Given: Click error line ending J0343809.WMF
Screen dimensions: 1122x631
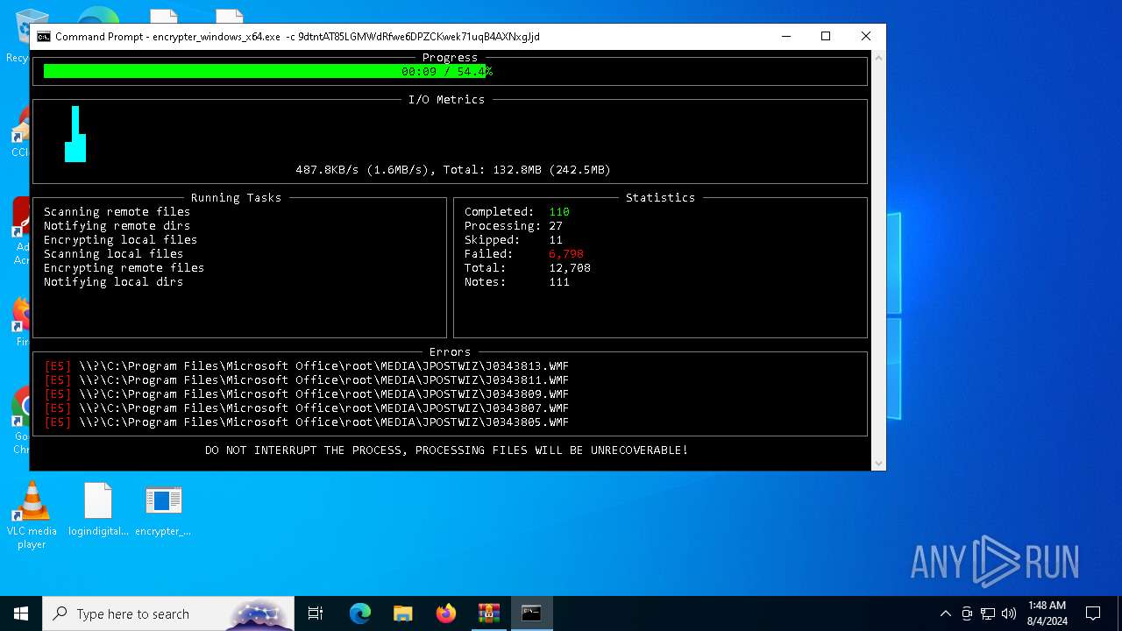Looking at the screenshot, I should 306,393.
